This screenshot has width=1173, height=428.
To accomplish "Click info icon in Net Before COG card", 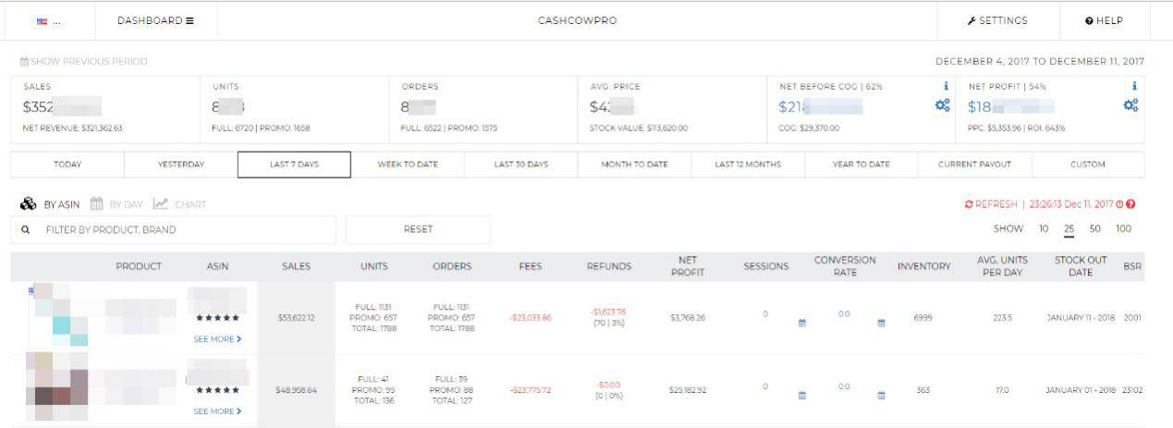I will tap(946, 86).
